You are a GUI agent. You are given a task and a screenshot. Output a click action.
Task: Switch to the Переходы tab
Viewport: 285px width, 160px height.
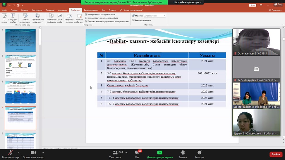point(50,10)
